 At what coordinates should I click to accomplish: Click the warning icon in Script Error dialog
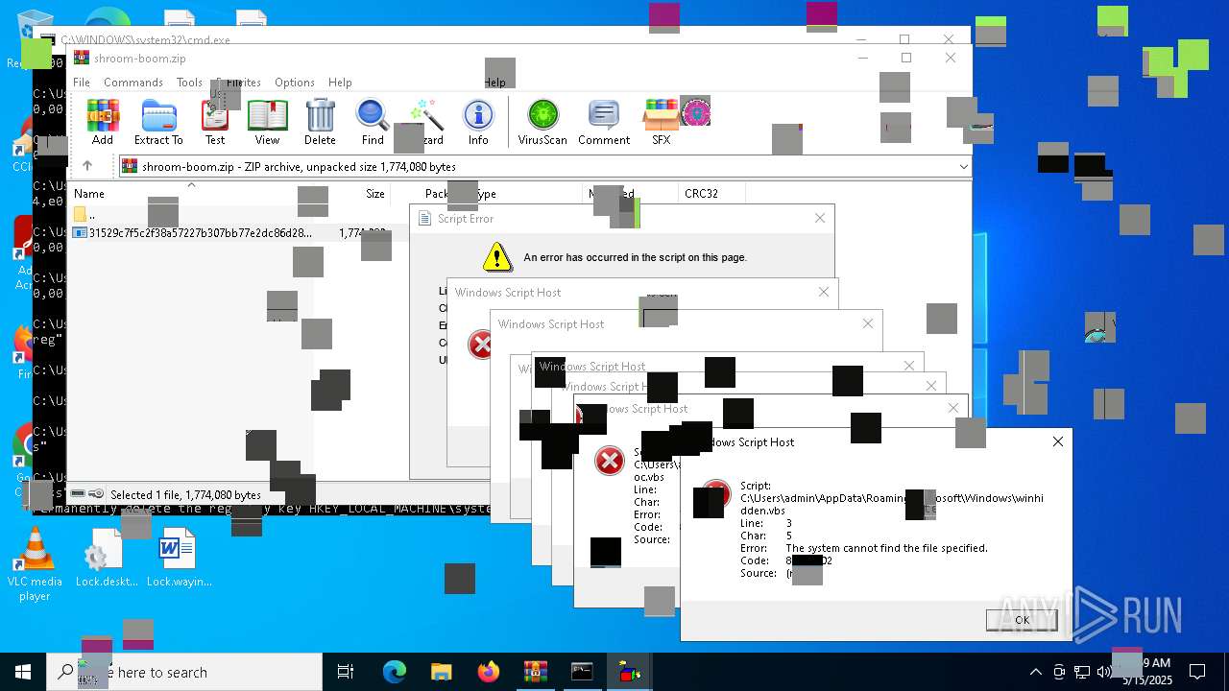pyautogui.click(x=496, y=256)
